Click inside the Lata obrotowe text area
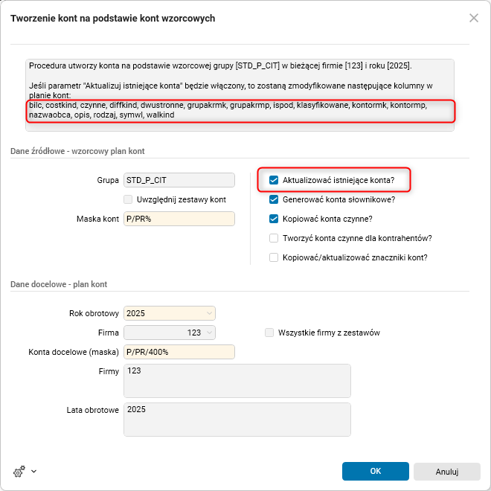 point(237,419)
